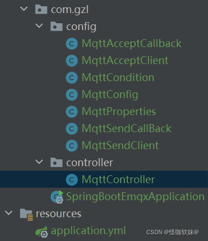Collapse the controller package chevron
Viewport: 208px width, 241px height.
(x=39, y=162)
